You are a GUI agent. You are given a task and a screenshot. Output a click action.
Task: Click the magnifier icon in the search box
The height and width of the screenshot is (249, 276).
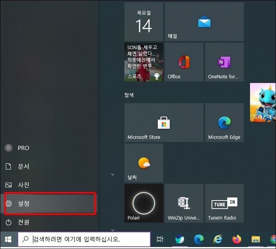click(25, 239)
